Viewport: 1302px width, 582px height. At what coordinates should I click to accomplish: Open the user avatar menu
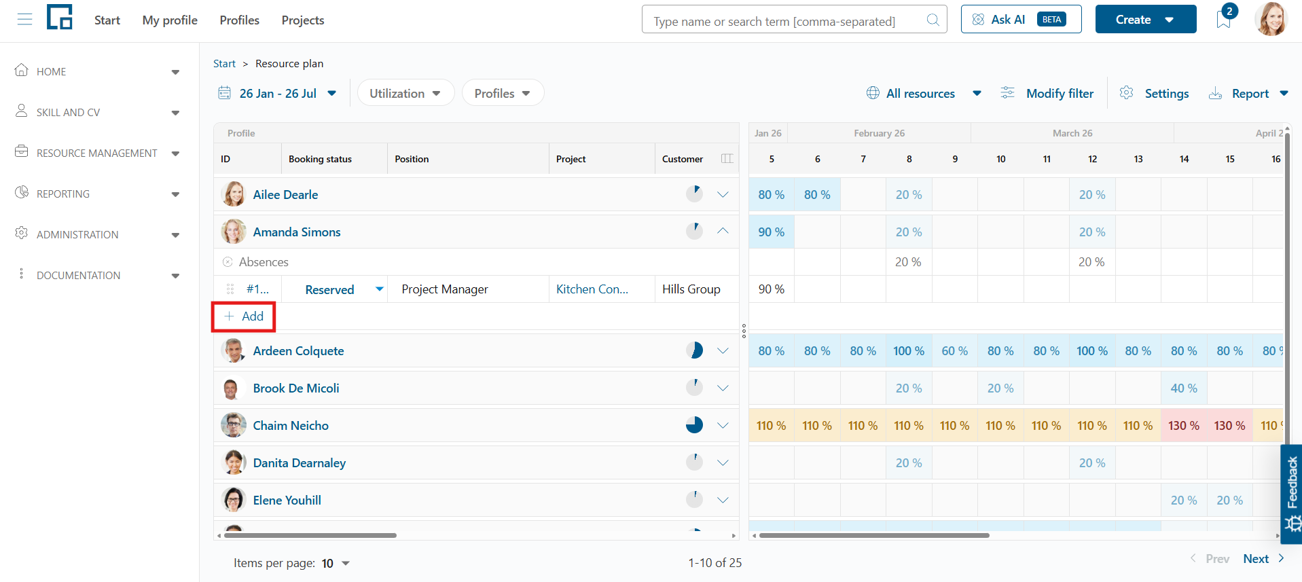pos(1271,19)
